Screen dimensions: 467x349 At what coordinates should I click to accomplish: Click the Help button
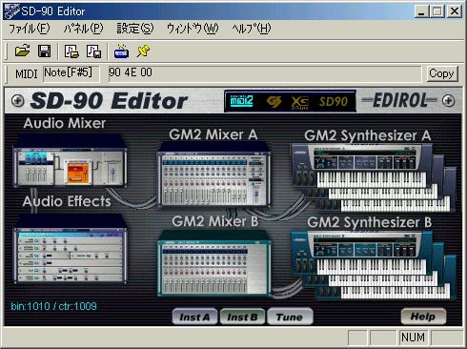[423, 317]
